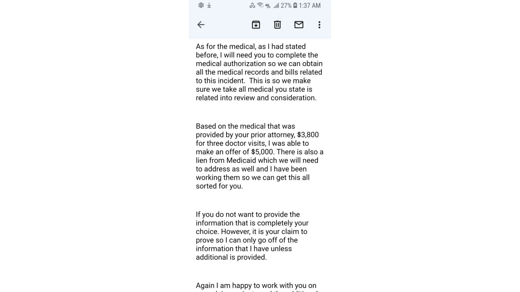Delete the email with the trash icon
The image size is (520, 292).
[x=277, y=25]
